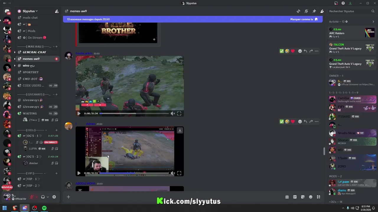The height and width of the screenshot is (212, 378).
Task: Open add reaction picker on Adnan message
Action: coord(300,121)
